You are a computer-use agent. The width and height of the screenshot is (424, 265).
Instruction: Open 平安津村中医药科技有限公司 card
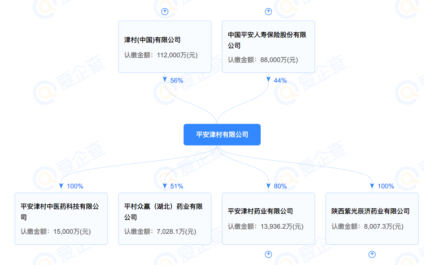point(61,219)
